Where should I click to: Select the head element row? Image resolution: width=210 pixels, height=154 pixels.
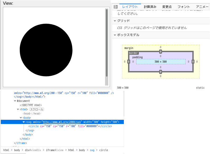32,114
